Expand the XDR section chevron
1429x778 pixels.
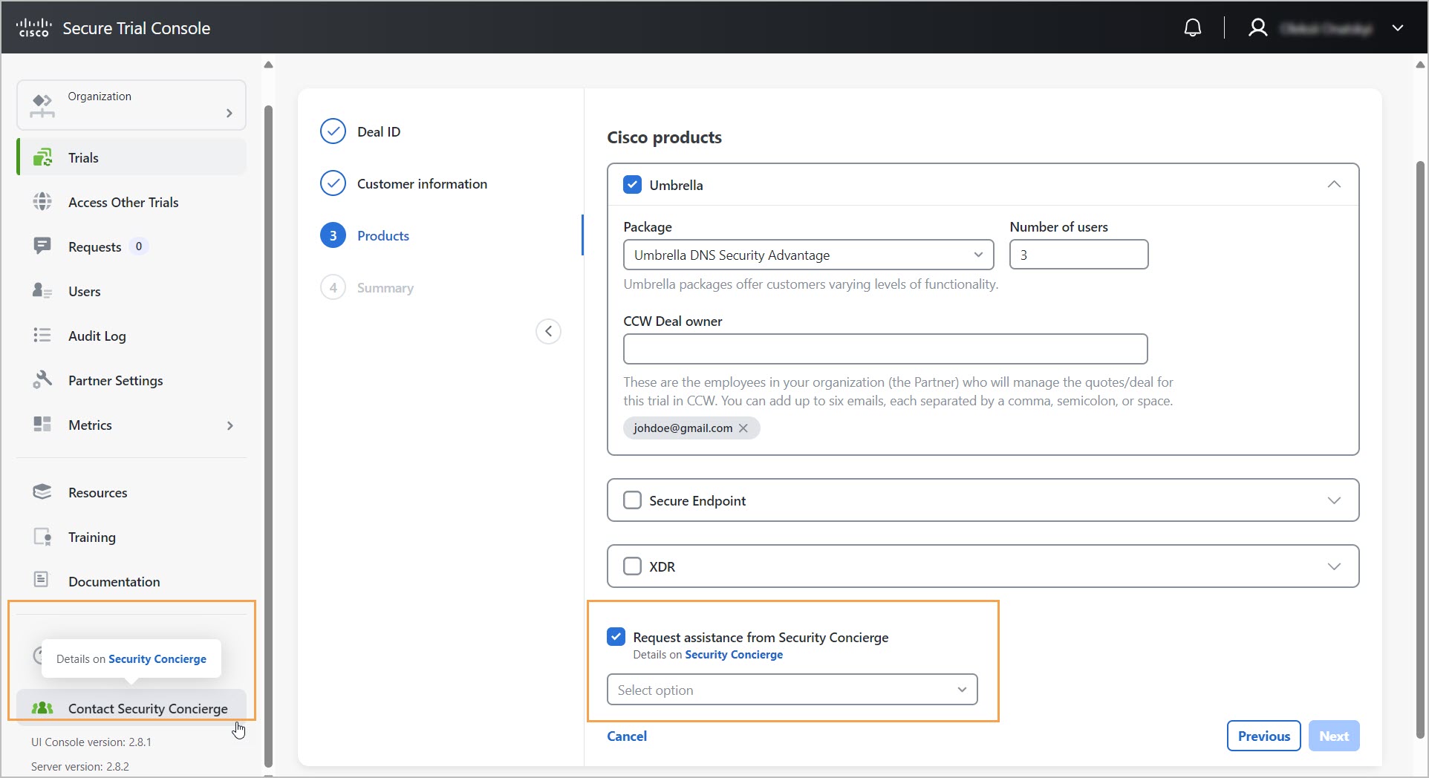pyautogui.click(x=1334, y=566)
